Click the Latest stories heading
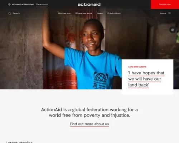Viewport: 179px width, 143px height. [19, 142]
